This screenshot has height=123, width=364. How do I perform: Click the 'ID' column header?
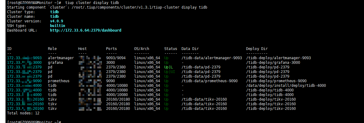click(x=9, y=49)
